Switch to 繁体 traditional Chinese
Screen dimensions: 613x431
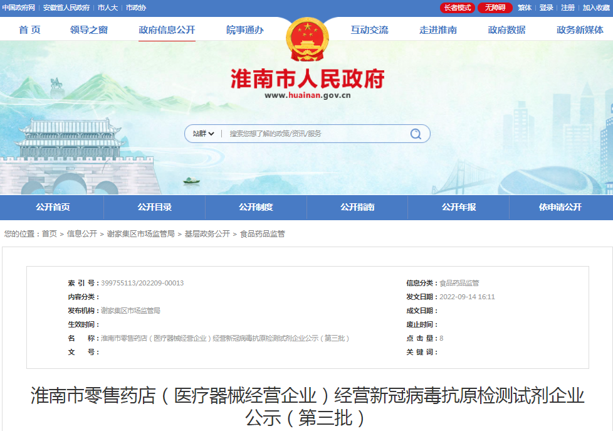(x=524, y=8)
